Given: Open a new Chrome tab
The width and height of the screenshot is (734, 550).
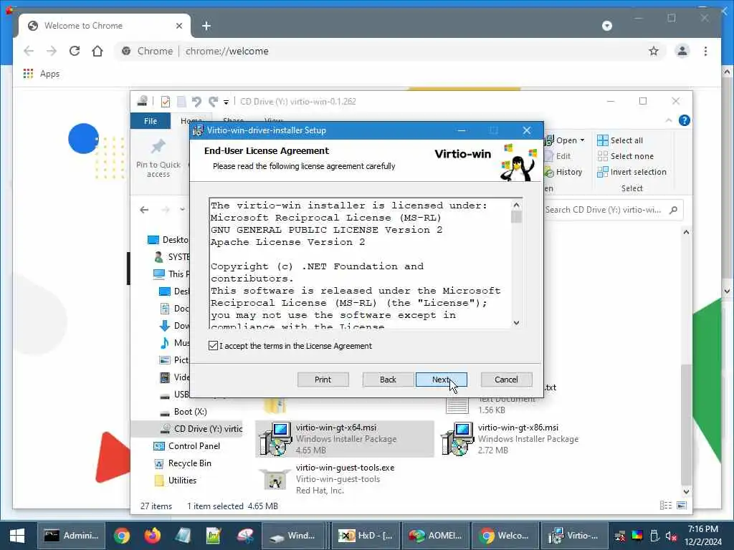Looking at the screenshot, I should (206, 26).
